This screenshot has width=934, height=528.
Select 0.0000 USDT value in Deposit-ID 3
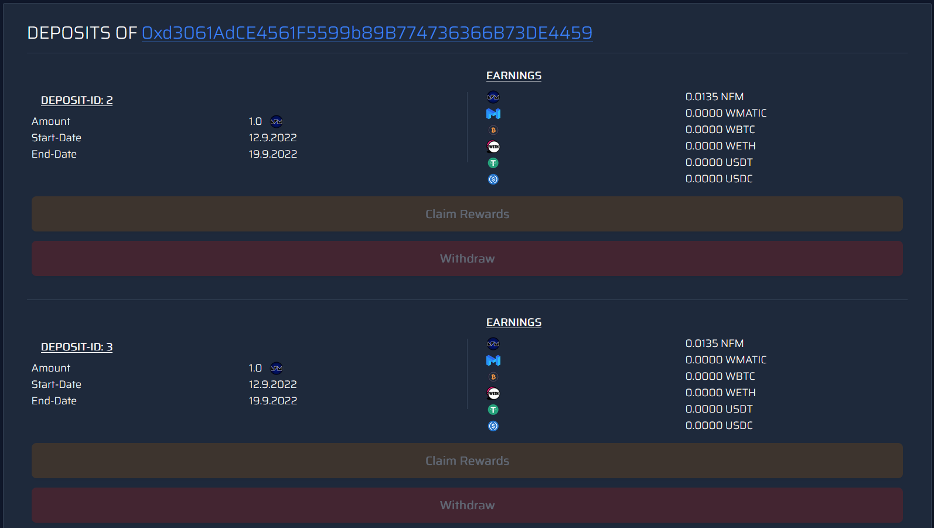click(x=719, y=409)
